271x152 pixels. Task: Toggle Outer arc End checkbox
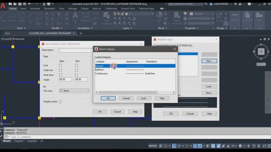(x=76, y=70)
